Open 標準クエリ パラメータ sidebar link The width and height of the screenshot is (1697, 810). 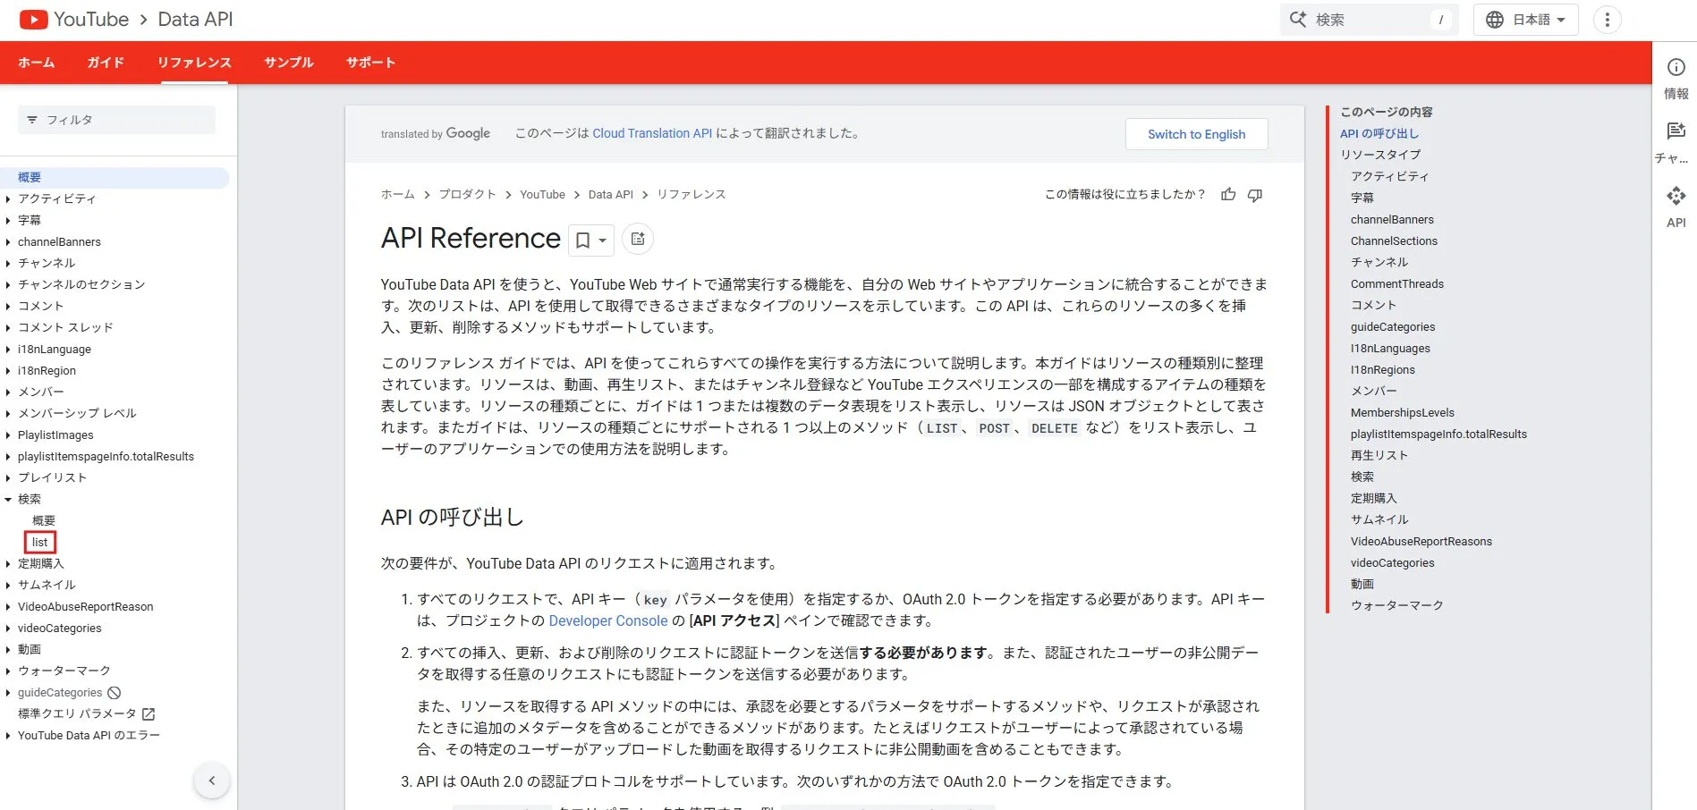[x=77, y=714]
